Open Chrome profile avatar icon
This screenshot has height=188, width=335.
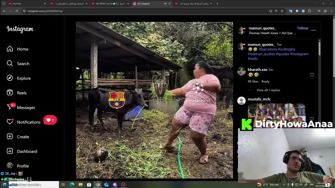point(325,11)
